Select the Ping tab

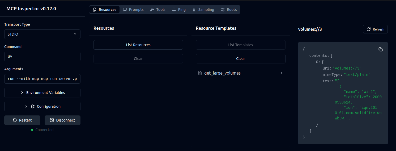click(x=179, y=10)
